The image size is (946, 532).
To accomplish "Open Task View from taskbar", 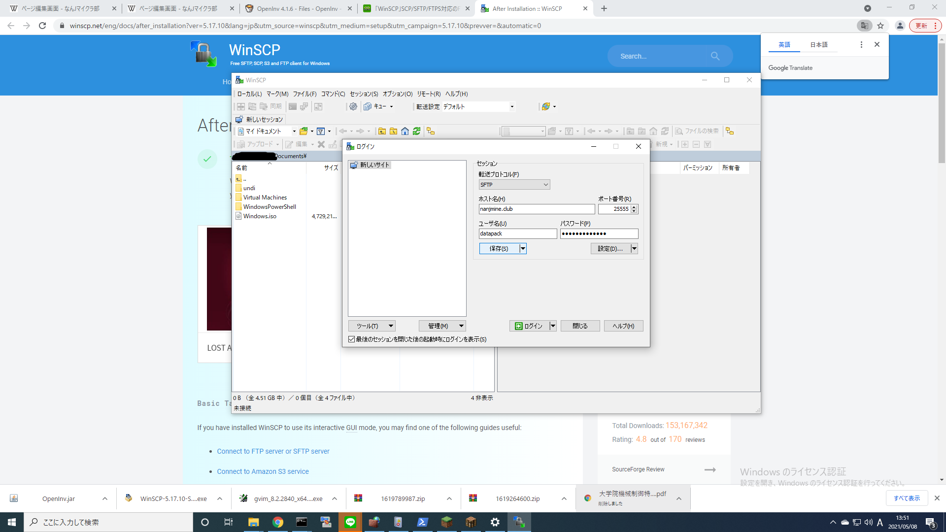I will [228, 522].
